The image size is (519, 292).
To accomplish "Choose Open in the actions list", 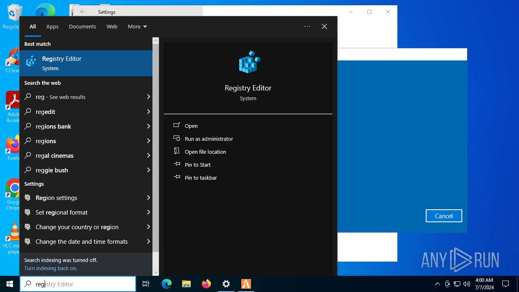I will coord(191,126).
